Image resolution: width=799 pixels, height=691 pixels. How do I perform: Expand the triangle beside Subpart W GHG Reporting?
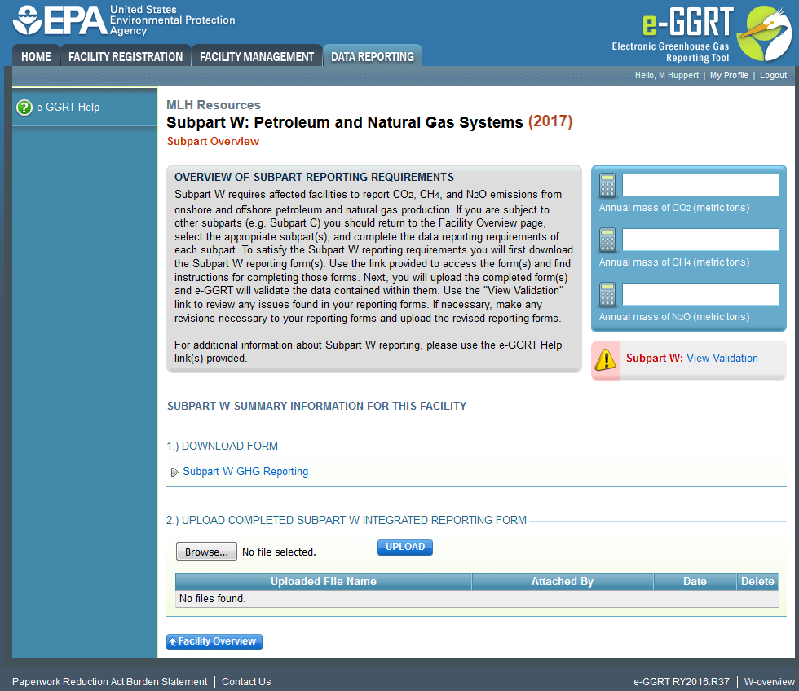click(x=174, y=472)
